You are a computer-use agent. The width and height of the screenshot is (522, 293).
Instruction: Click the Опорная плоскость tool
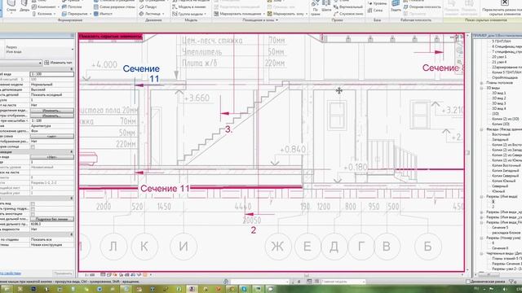point(422,7)
